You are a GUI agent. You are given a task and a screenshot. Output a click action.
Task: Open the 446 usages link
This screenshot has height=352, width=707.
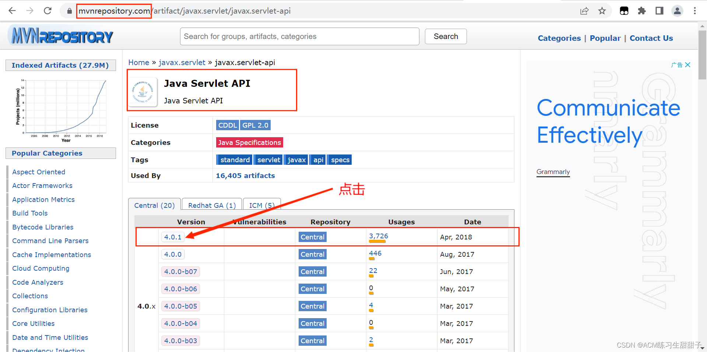coord(375,253)
